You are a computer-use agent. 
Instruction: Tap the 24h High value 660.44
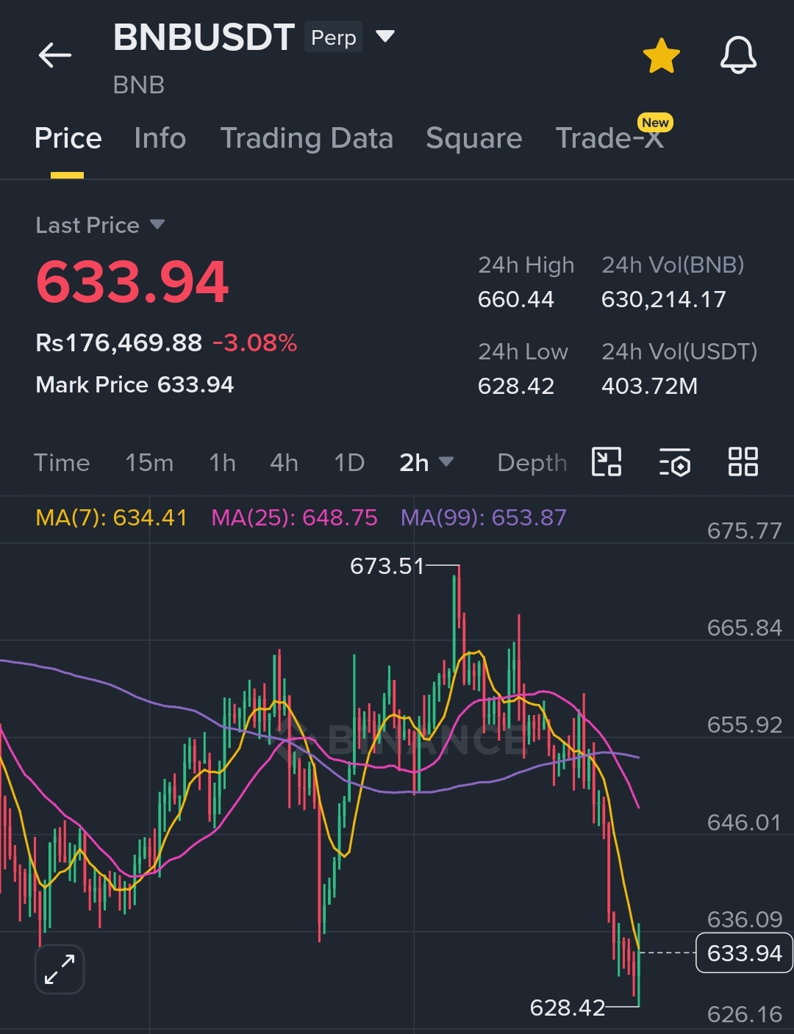pos(516,300)
